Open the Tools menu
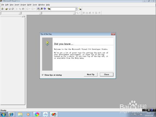The width and height of the screenshot is (156, 117). click(x=35, y=5)
